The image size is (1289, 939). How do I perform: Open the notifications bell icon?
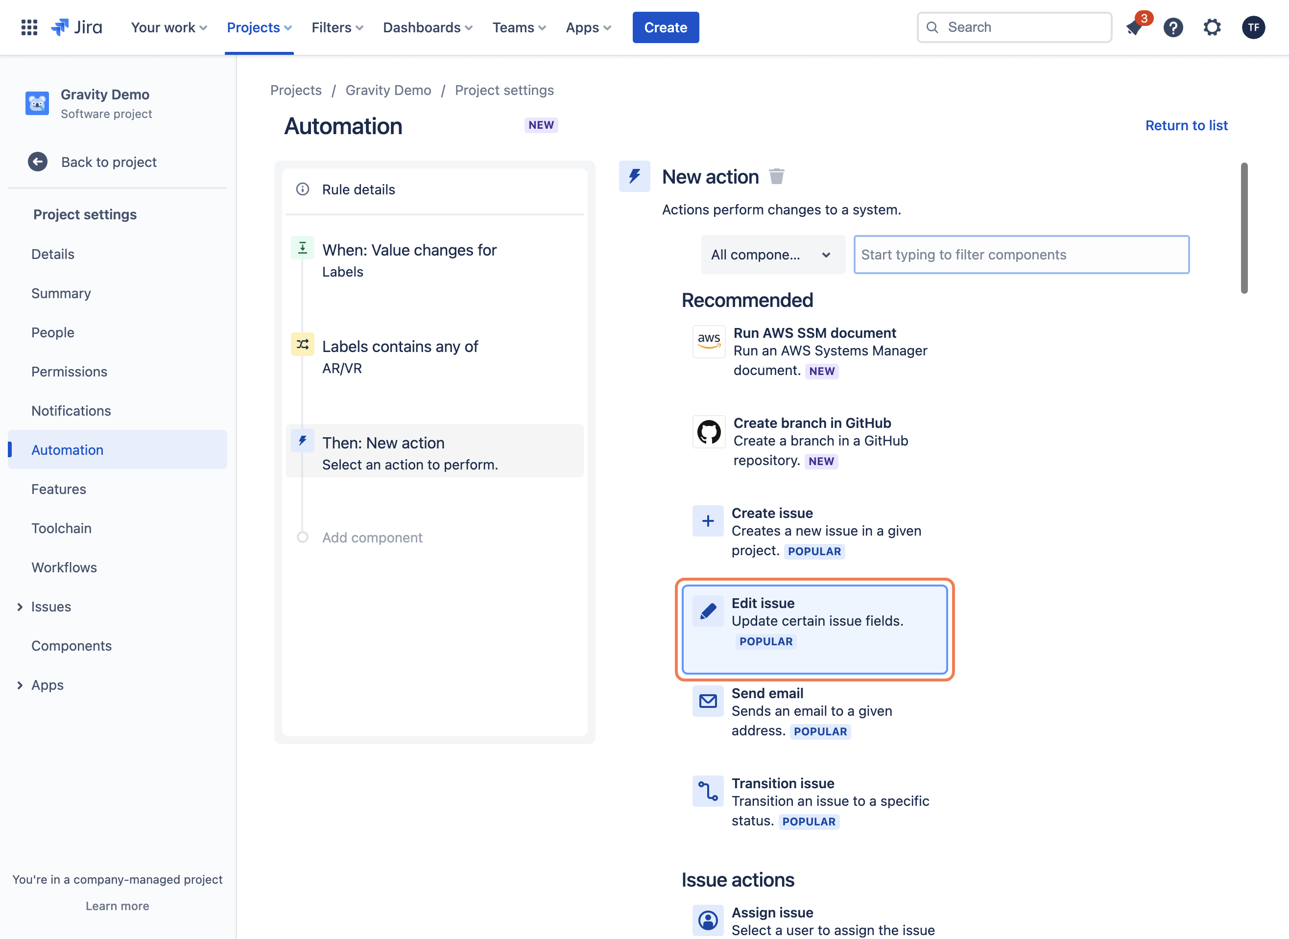click(x=1134, y=27)
